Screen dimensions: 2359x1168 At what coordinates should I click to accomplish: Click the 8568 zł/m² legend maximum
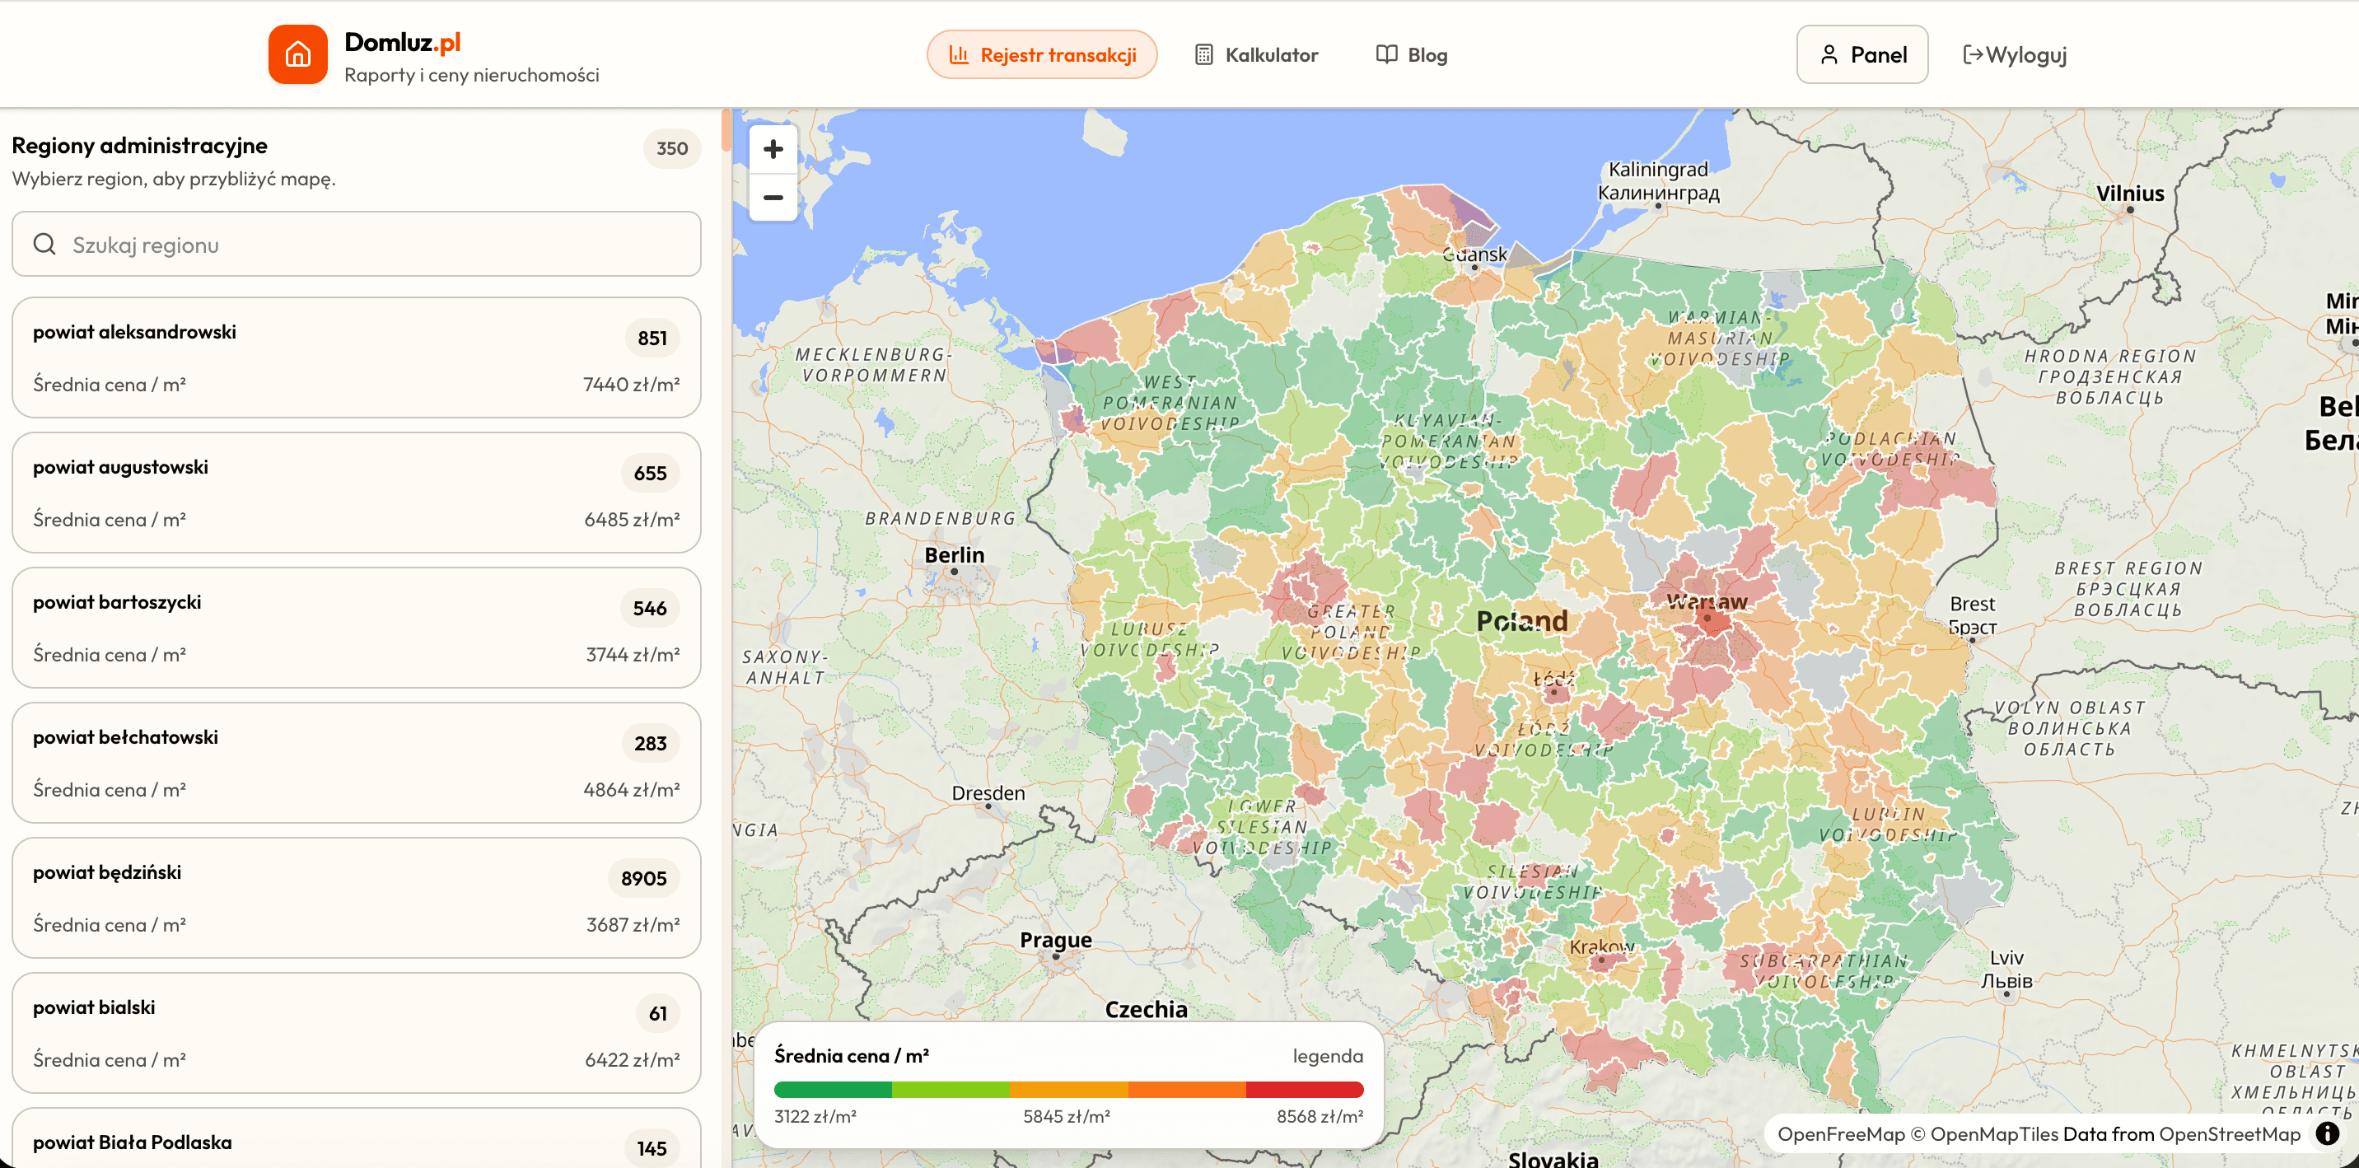coord(1320,1117)
